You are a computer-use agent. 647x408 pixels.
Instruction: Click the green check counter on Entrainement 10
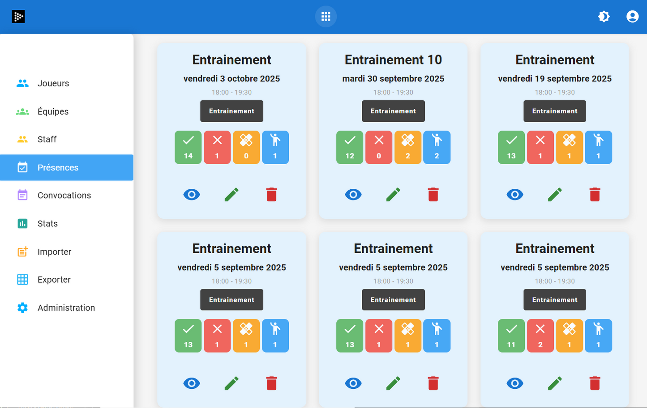click(349, 147)
